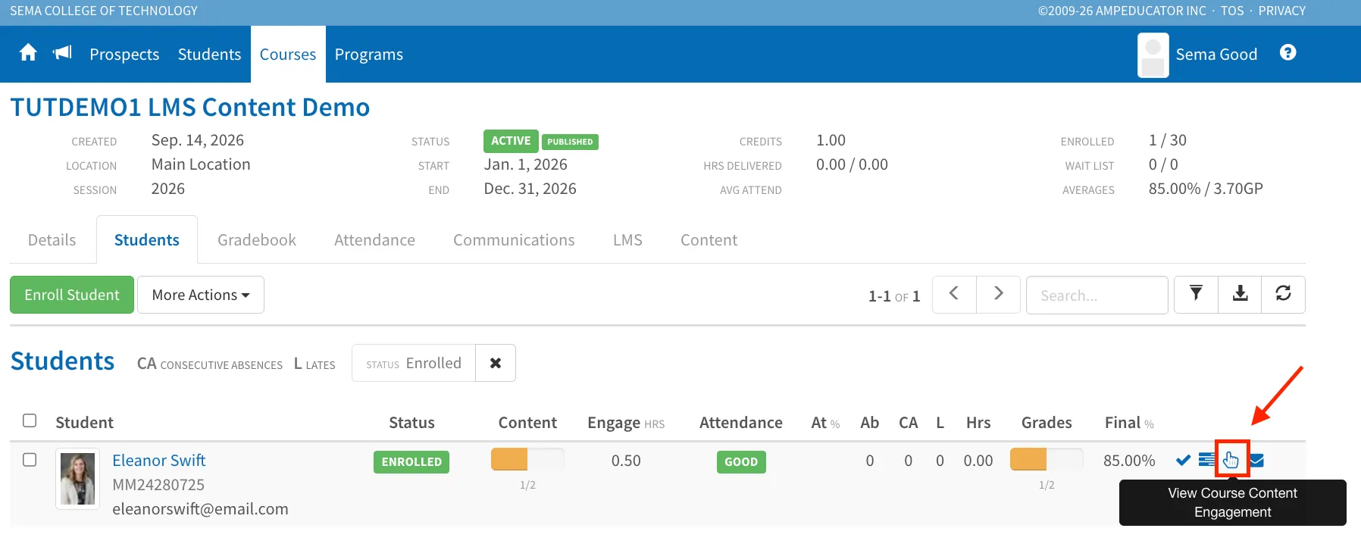This screenshot has width=1361, height=547.
Task: Switch to the Details tab
Action: tap(52, 240)
